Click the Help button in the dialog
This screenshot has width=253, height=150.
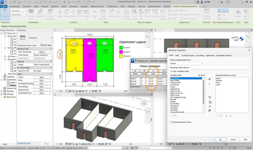(x=245, y=139)
